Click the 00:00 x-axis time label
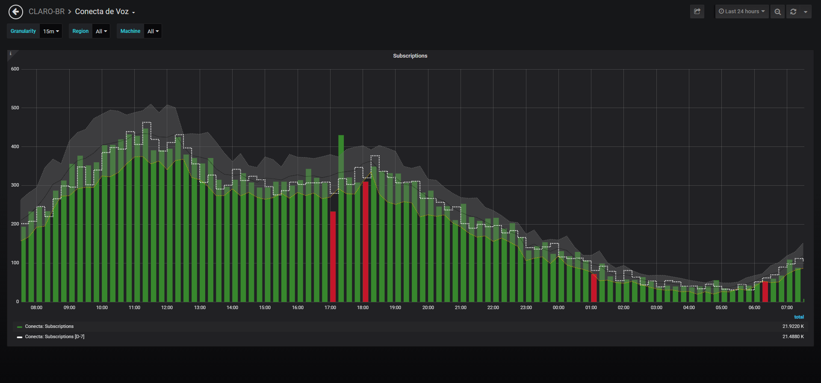This screenshot has height=383, width=821. (x=558, y=308)
